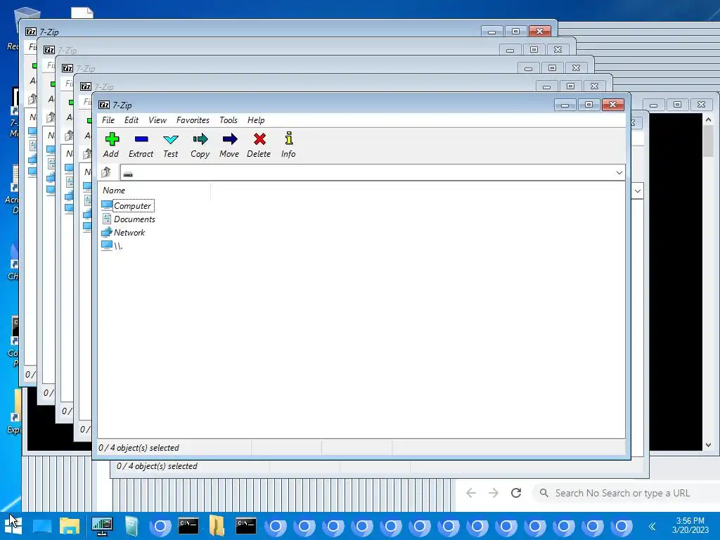Open the Edit menu in front 7-Zip window
The image size is (720, 540).
coord(131,120)
